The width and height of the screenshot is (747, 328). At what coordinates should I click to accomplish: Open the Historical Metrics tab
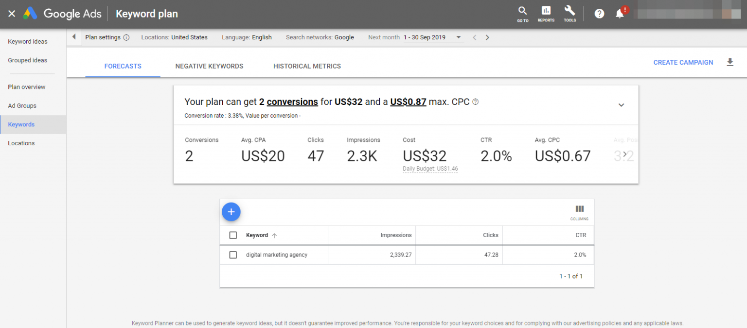pyautogui.click(x=307, y=66)
